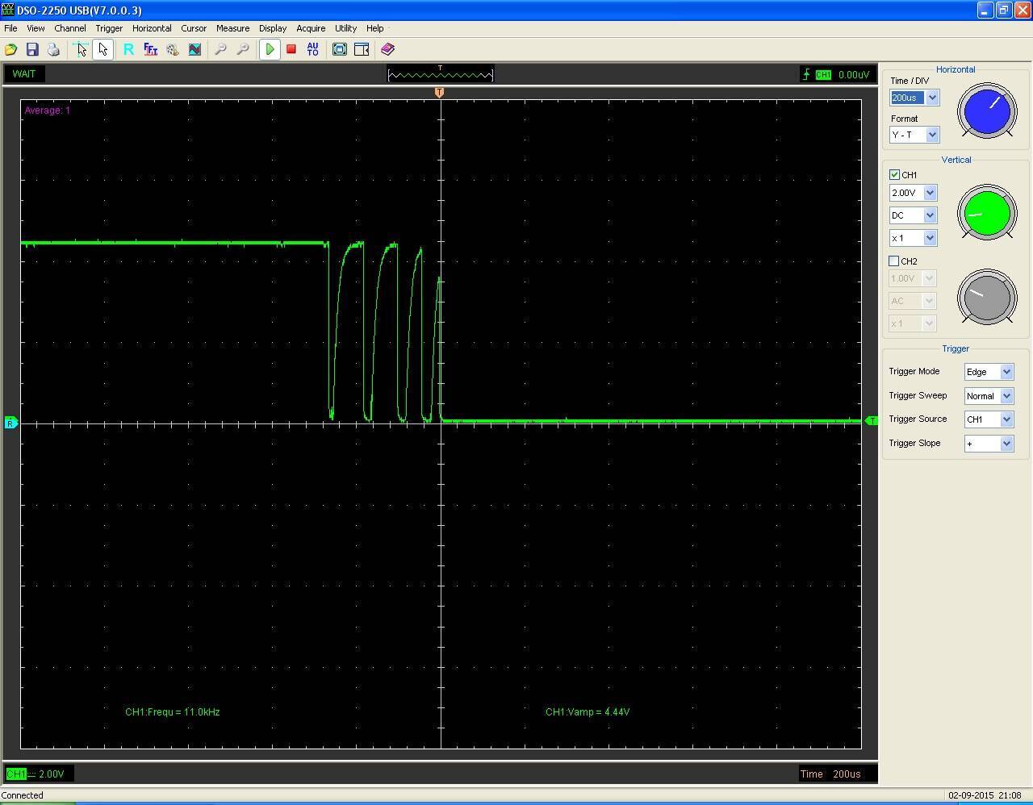Open the Trigger Sweep dropdown
This screenshot has width=1033, height=805.
click(x=1006, y=396)
